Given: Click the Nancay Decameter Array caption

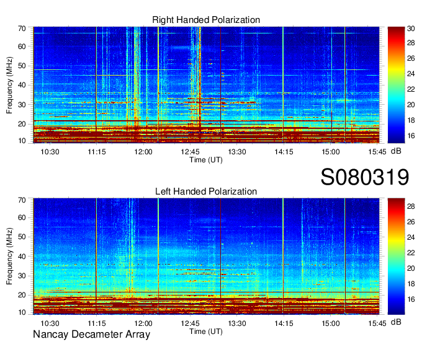Looking at the screenshot, I should coord(91,335).
